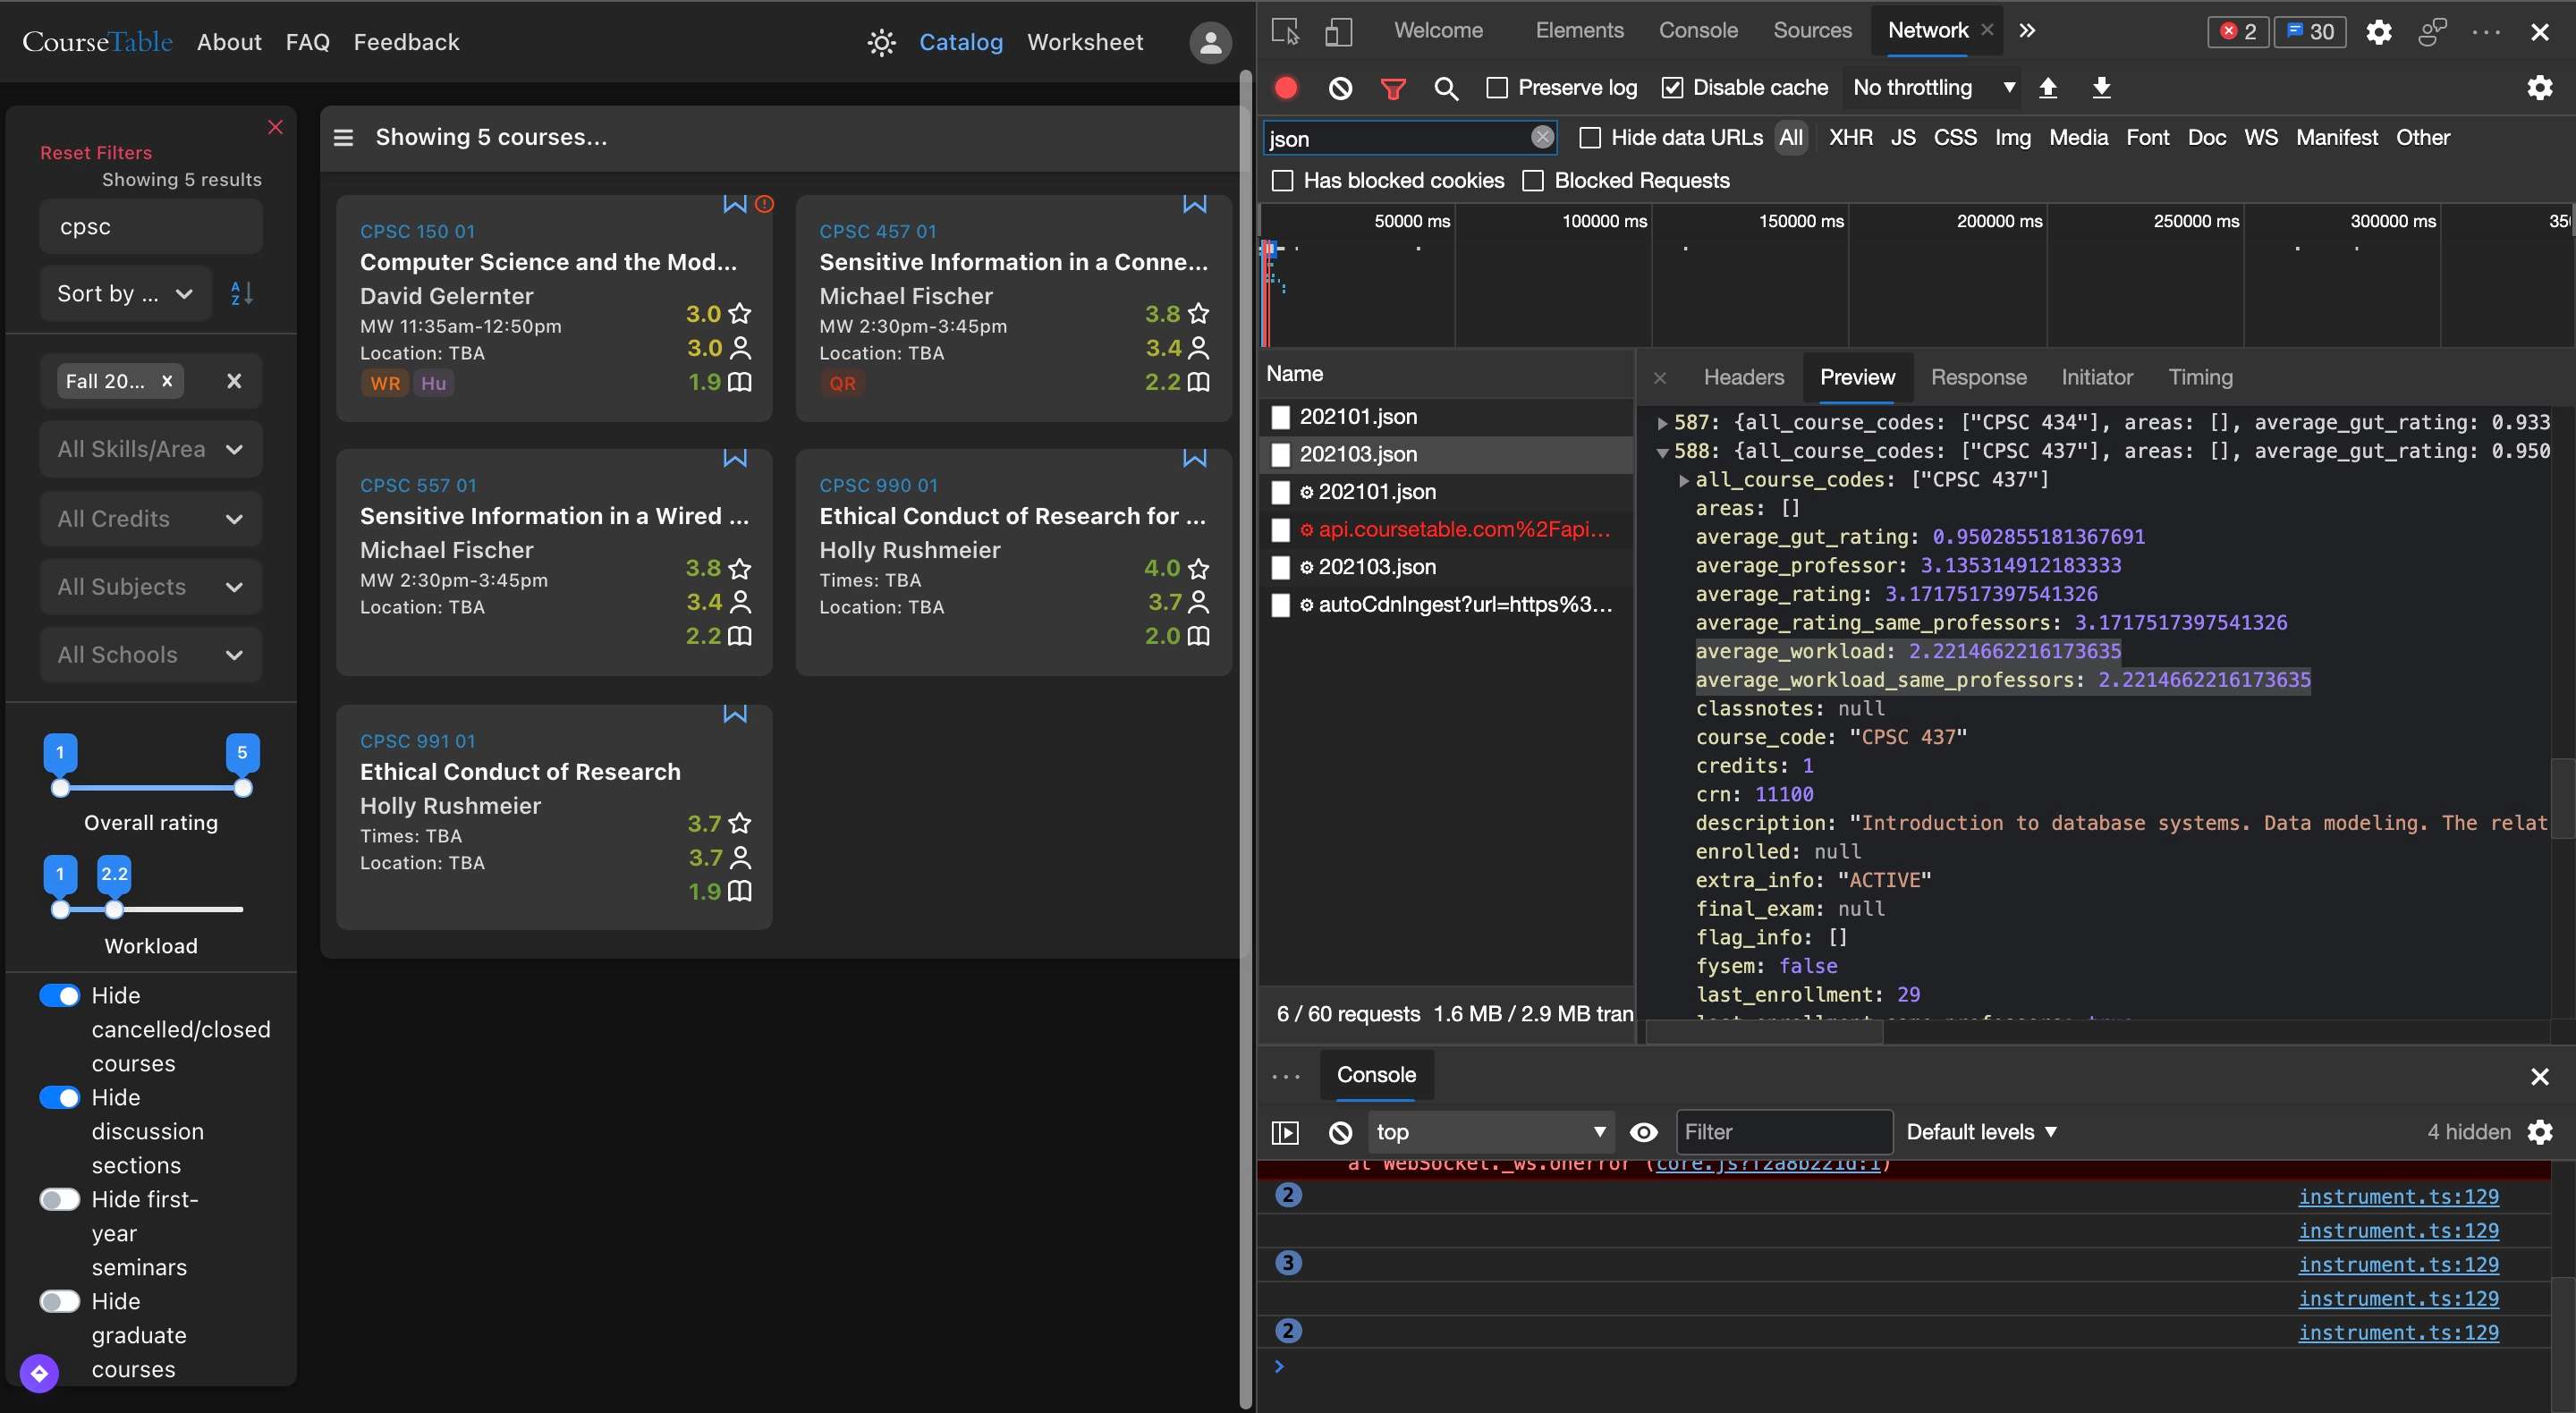2576x1413 pixels.
Task: Open the Response tab
Action: click(x=1978, y=378)
